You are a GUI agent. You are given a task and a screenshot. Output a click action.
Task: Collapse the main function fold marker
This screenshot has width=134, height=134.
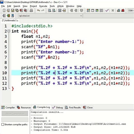(x=9, y=31)
